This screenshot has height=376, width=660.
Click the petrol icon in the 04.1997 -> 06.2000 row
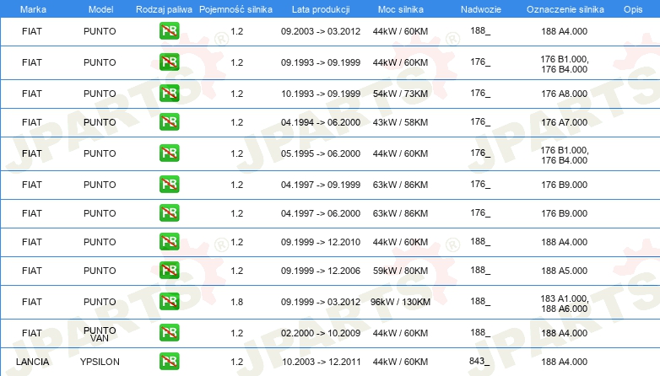coord(169,212)
